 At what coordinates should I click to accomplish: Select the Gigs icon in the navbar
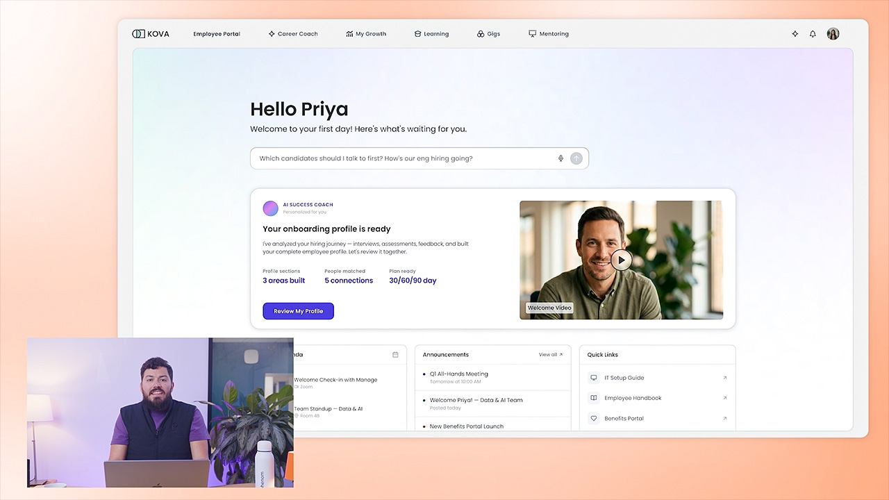479,33
